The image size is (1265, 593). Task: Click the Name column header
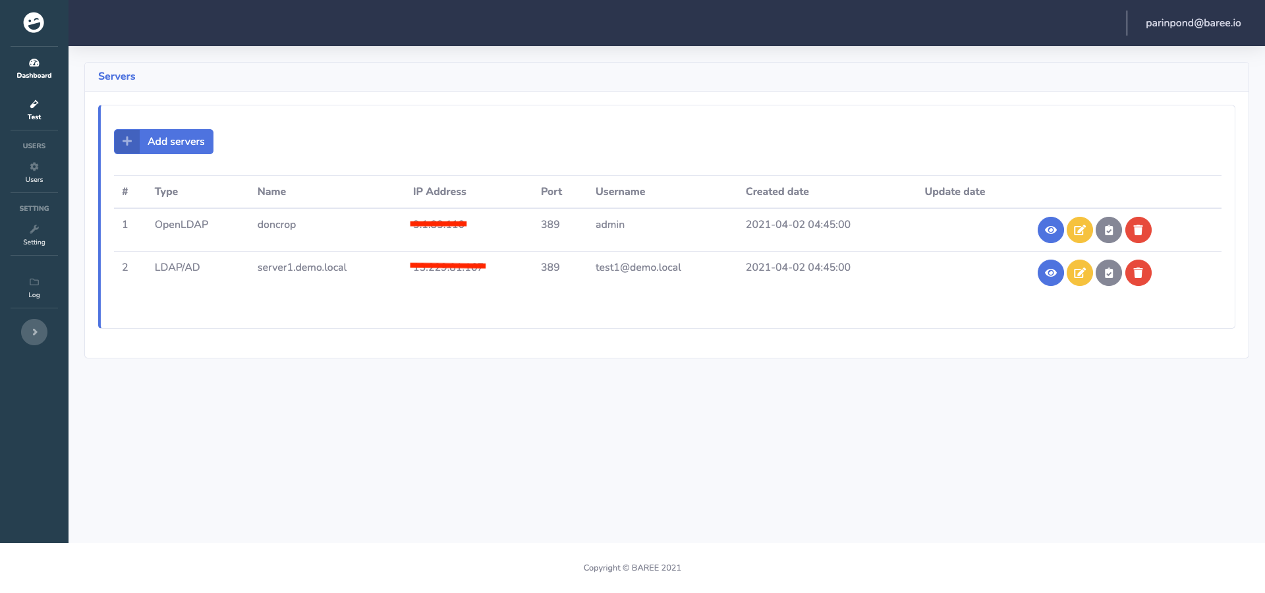(x=271, y=191)
